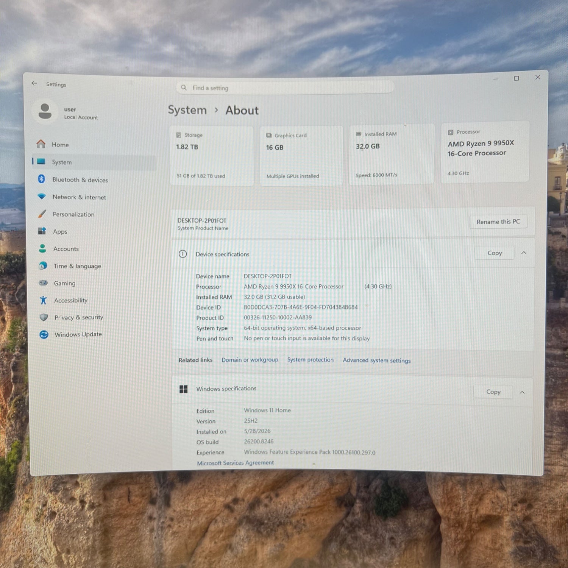
Task: Click the Installed on date 5/28/2026
Action: point(257,431)
